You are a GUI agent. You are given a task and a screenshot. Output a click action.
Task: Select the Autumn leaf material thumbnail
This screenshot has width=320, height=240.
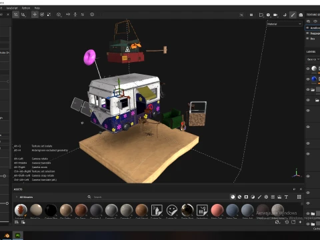point(21,210)
